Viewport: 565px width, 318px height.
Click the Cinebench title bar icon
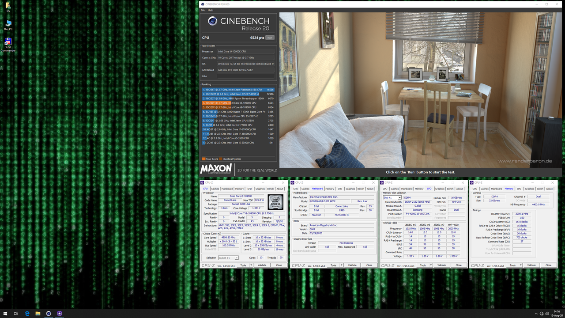202,4
